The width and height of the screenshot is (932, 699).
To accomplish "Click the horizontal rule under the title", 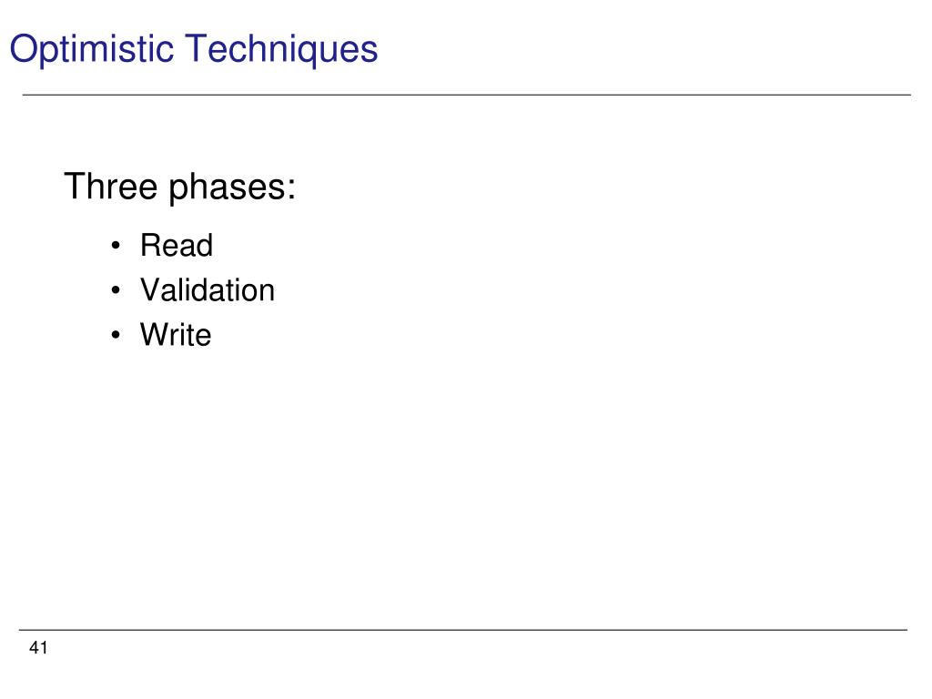I will point(467,95).
